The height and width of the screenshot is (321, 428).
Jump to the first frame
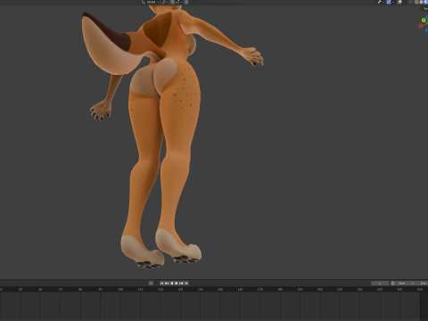click(x=161, y=284)
